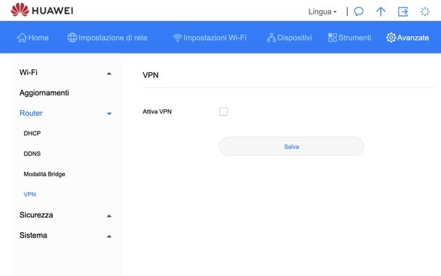441x276 pixels.
Task: Click the Wi-Fi sidebar label
Action: [28, 72]
